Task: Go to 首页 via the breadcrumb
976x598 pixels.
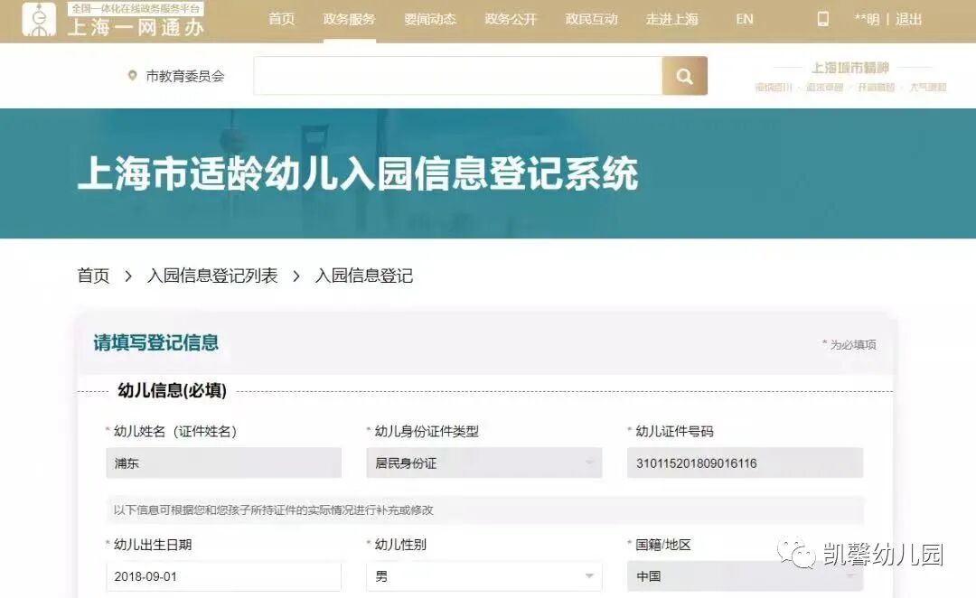Action: click(x=93, y=276)
